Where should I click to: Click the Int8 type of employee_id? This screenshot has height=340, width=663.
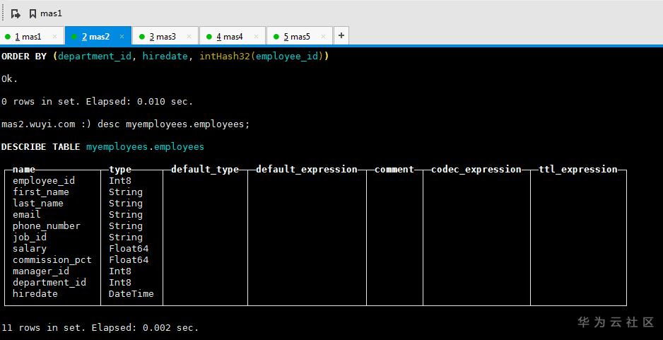(120, 180)
